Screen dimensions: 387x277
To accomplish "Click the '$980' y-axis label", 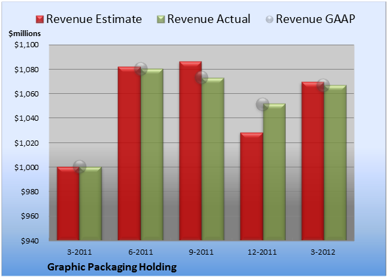I will [30, 192].
